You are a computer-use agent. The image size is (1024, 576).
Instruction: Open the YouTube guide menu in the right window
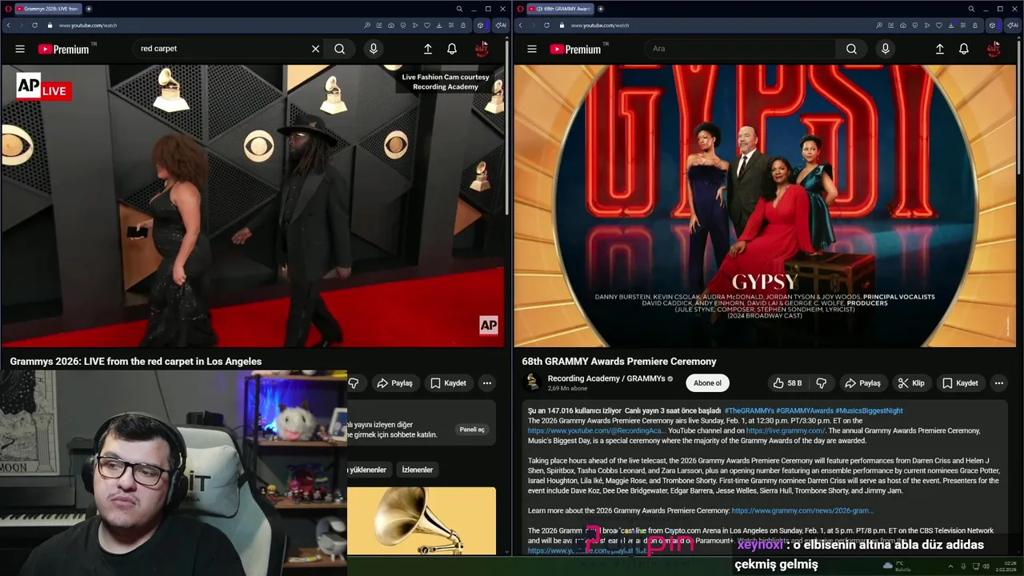pos(532,49)
